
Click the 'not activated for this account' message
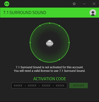coord(50,67)
